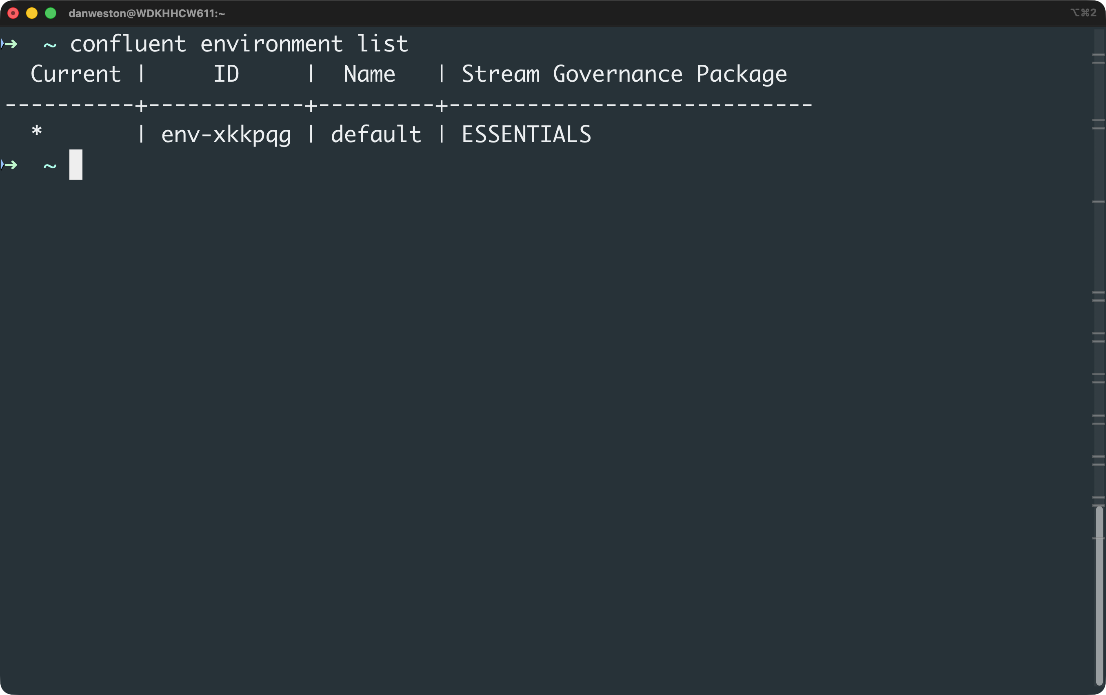Click the env-xkkpqg environment ID
Viewport: 1106px width, 695px height.
(226, 134)
